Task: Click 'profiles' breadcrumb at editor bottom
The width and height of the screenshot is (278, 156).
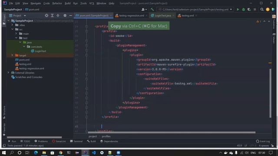Action: tap(106, 136)
